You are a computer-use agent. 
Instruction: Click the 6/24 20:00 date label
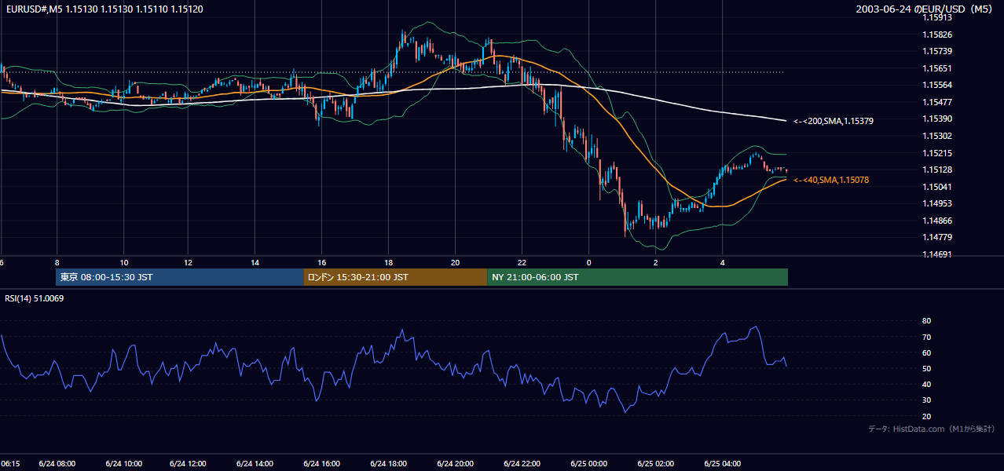point(456,464)
